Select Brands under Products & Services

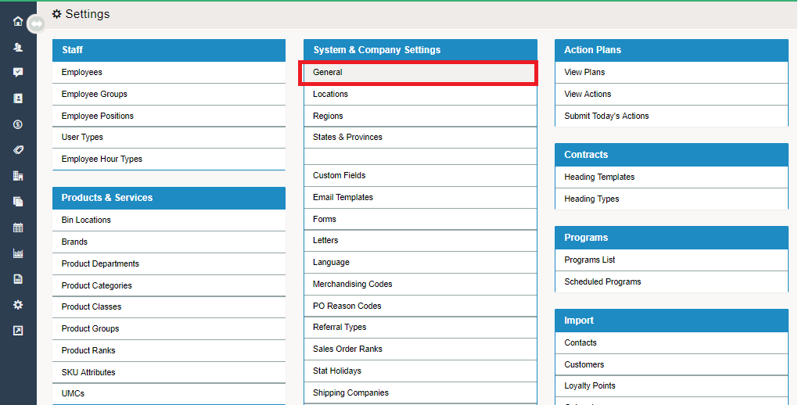click(x=169, y=242)
